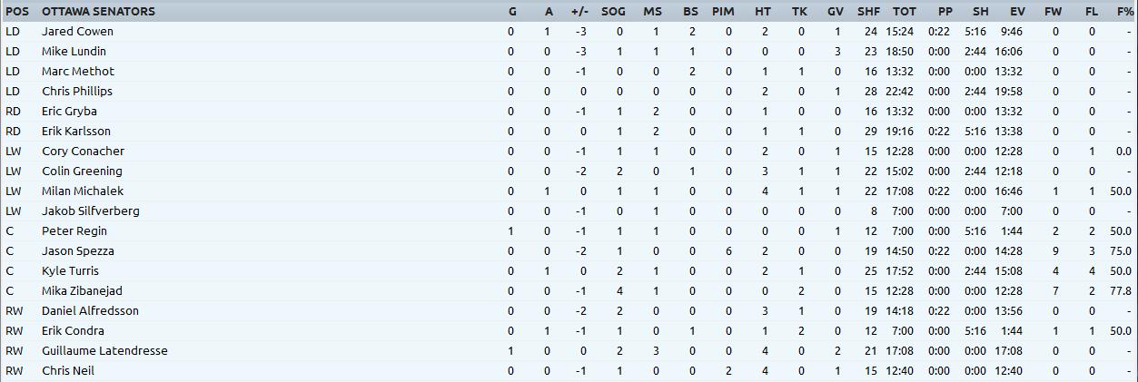Click the TOT time column header
Screen dimensions: 1138x382
point(904,11)
